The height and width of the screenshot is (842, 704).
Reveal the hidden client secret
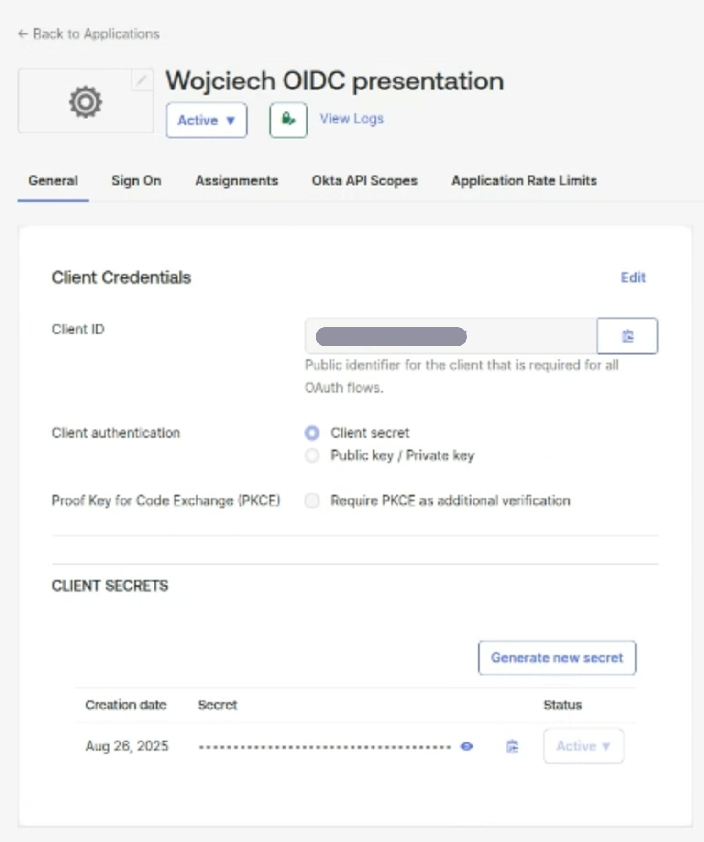click(x=467, y=746)
